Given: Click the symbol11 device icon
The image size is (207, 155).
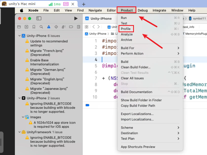Looking at the screenshot, I should 190,18.
